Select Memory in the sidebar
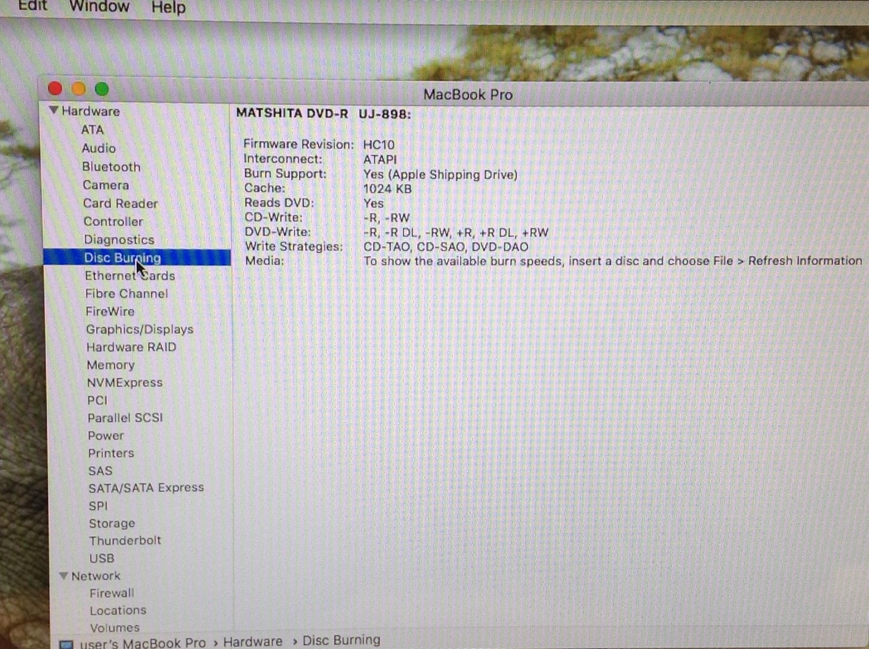The width and height of the screenshot is (869, 649). pyautogui.click(x=111, y=365)
